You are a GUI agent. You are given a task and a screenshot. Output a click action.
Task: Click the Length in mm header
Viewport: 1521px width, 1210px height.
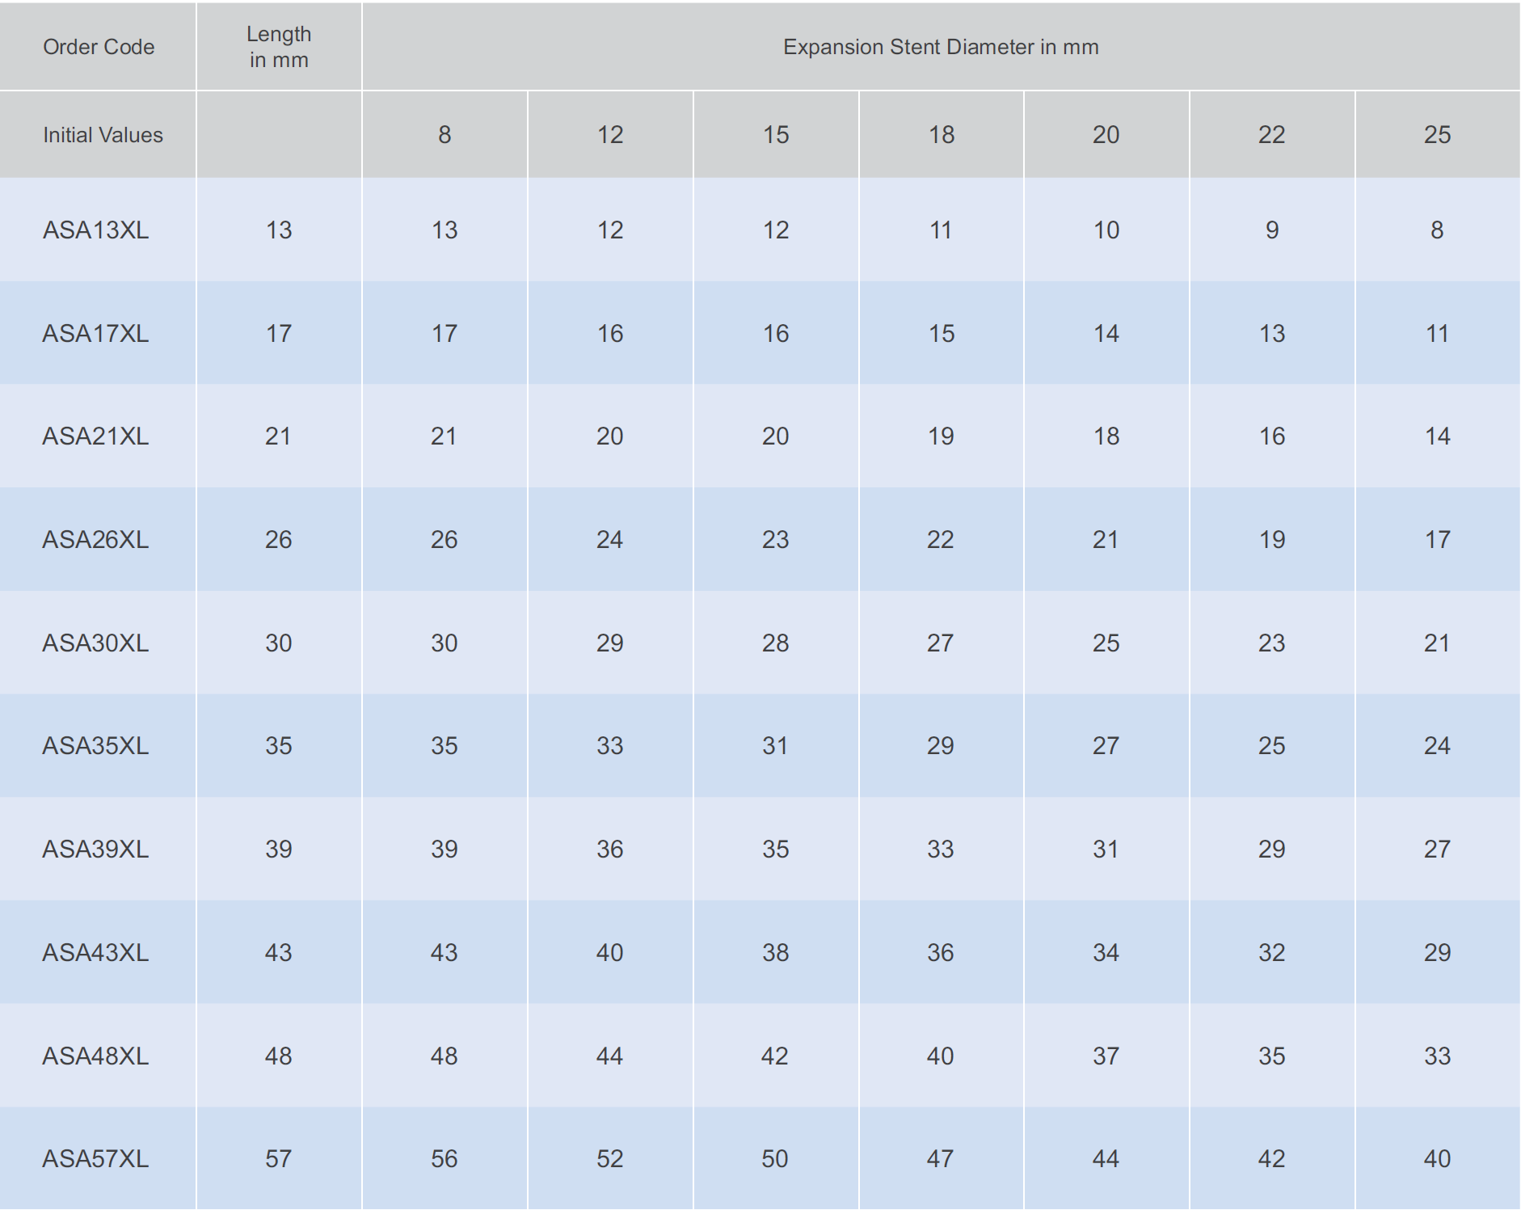point(279,47)
